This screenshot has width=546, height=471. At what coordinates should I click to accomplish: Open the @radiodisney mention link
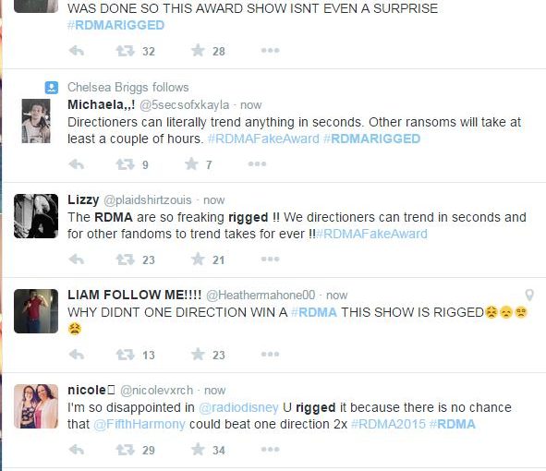coord(238,407)
